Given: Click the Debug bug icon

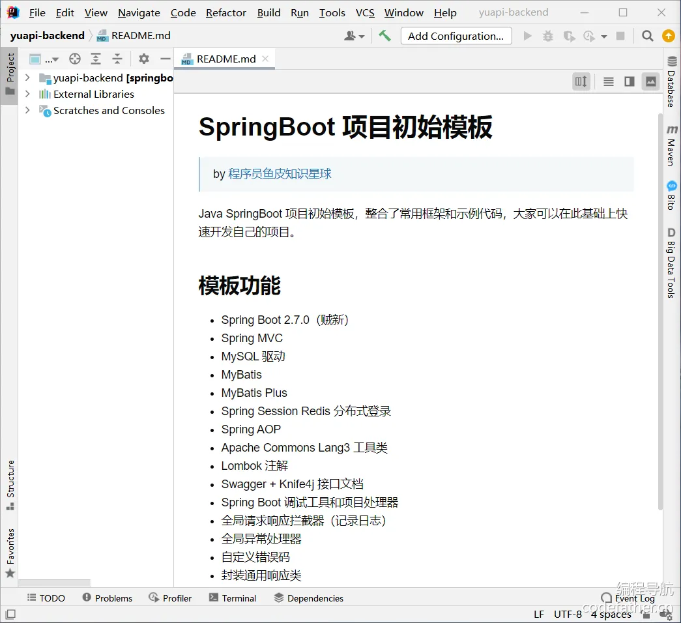Looking at the screenshot, I should click(548, 36).
